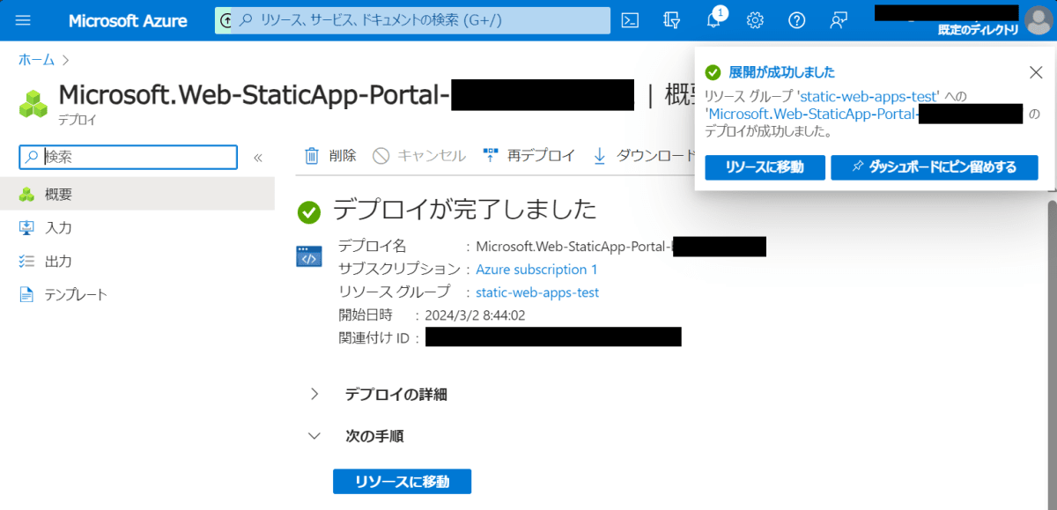Select テンプレート in the left menu

[x=137, y=295]
